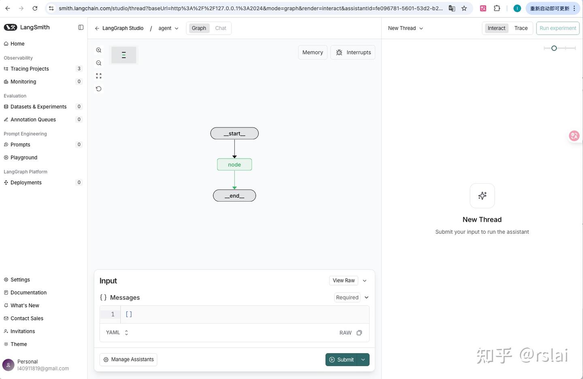Switch to Trace mode
Image resolution: width=583 pixels, height=379 pixels.
click(x=521, y=28)
